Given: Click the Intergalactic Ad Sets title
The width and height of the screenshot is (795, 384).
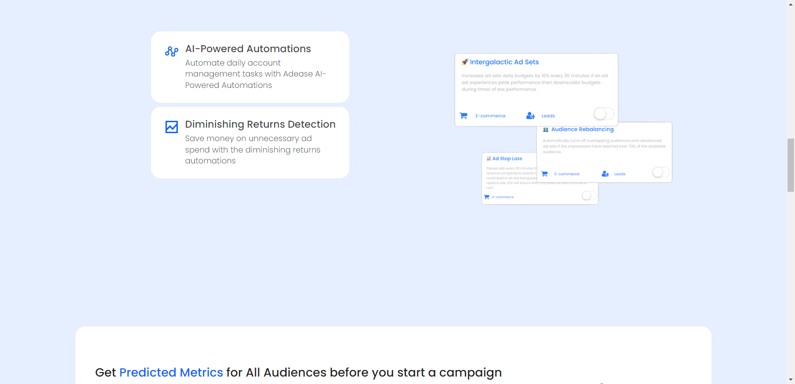Looking at the screenshot, I should coord(504,62).
